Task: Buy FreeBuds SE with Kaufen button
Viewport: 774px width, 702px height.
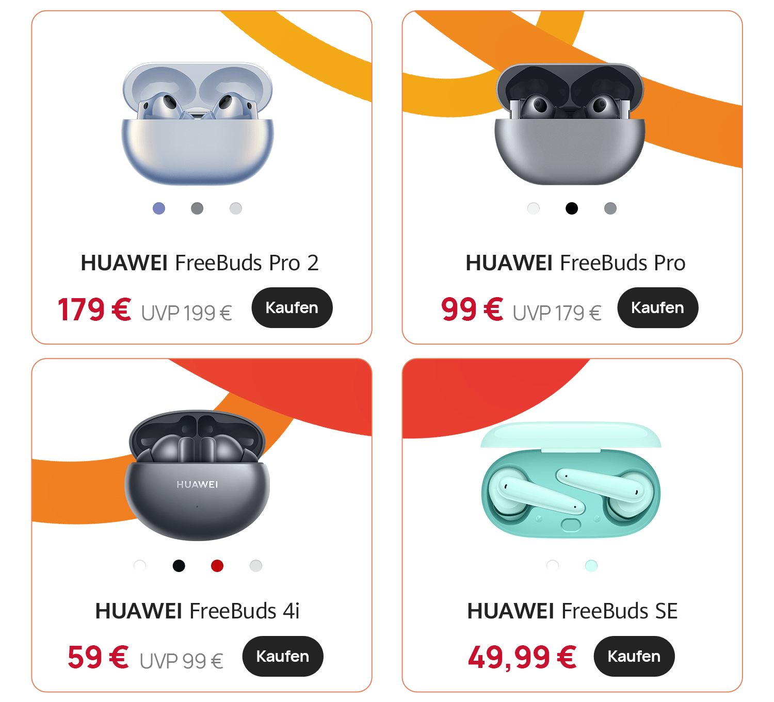Action: click(634, 656)
